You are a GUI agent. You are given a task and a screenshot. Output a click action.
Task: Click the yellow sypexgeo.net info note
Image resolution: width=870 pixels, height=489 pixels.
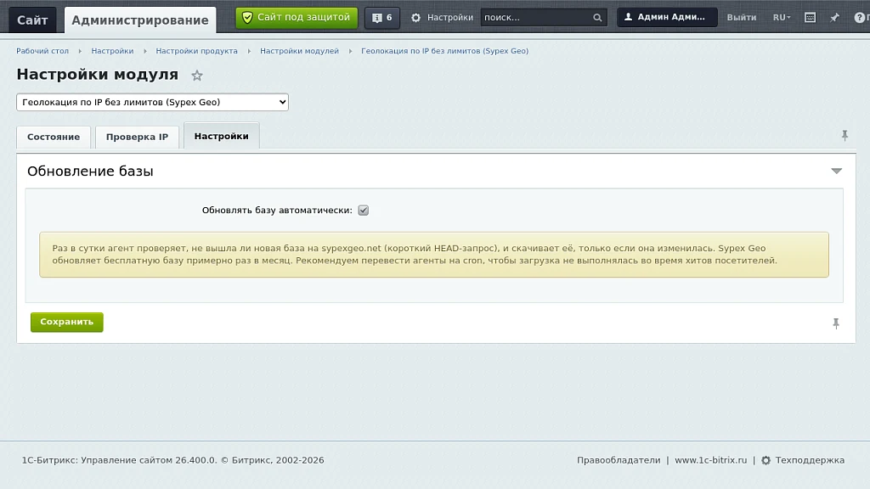point(434,255)
